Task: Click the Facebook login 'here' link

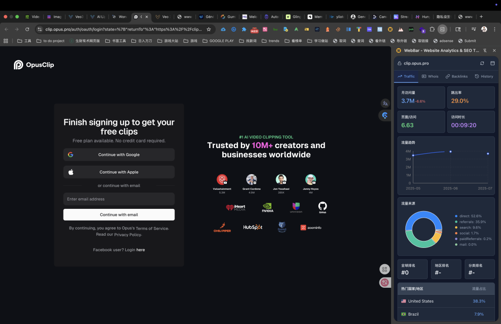Action: pos(141,250)
